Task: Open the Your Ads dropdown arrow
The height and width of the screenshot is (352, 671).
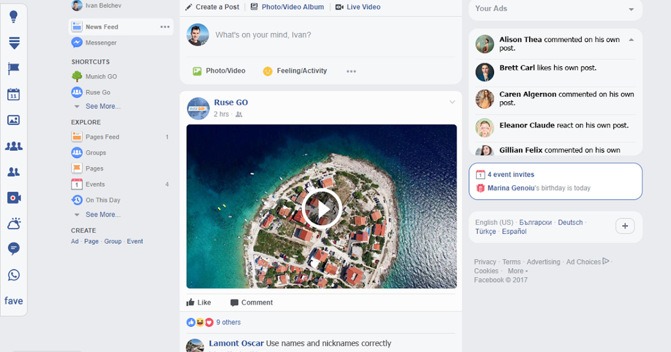Action: 631,9
